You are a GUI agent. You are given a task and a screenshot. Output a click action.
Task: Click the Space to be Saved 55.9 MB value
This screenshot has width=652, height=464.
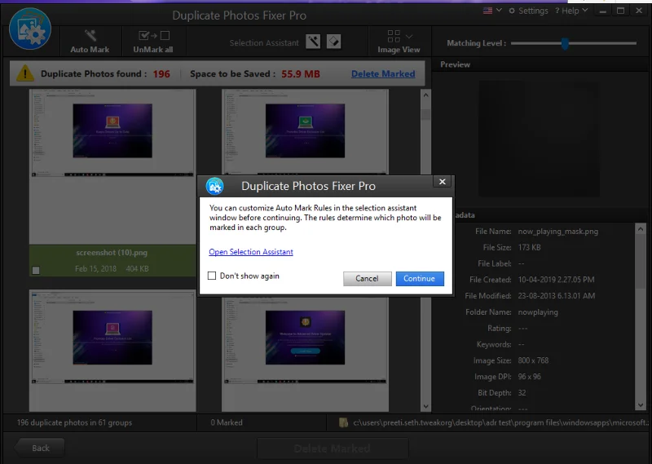click(x=301, y=74)
